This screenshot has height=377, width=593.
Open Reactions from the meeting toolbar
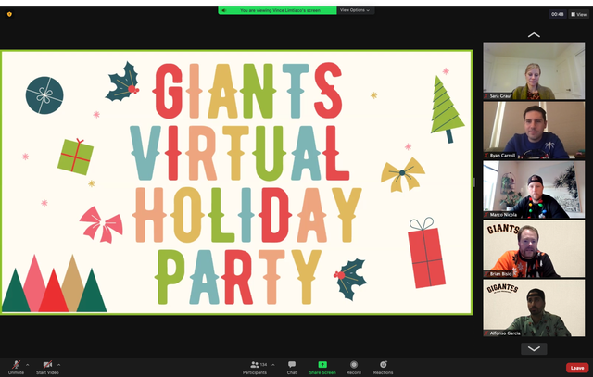383,364
